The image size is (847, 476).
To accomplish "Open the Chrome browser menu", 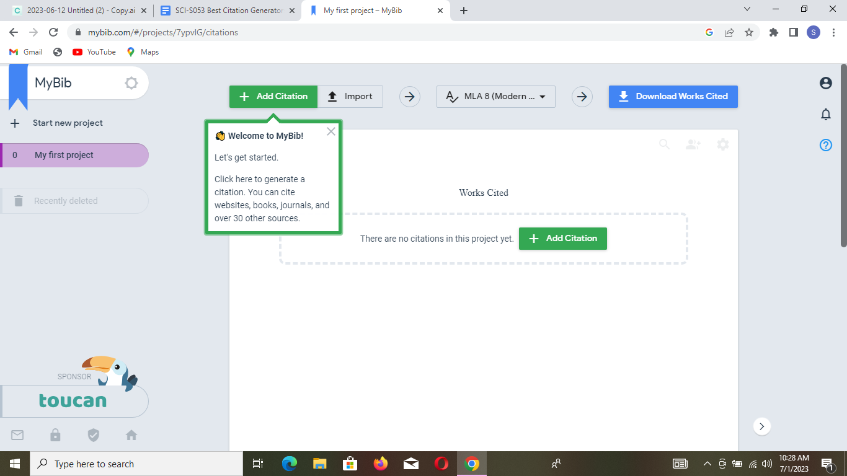I will tap(833, 32).
